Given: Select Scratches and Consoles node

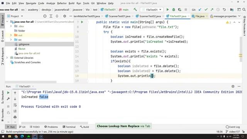Looking at the screenshot, I should (27, 62).
